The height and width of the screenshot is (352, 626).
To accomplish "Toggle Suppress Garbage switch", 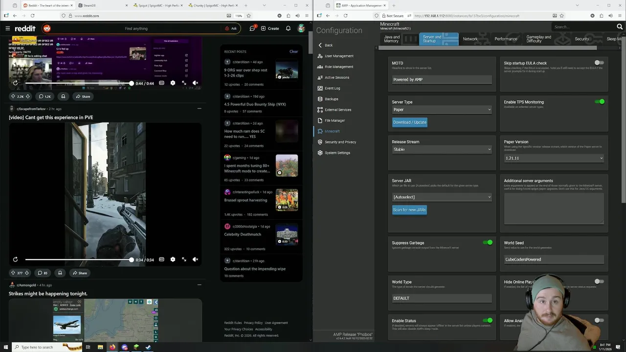I will 488,242.
